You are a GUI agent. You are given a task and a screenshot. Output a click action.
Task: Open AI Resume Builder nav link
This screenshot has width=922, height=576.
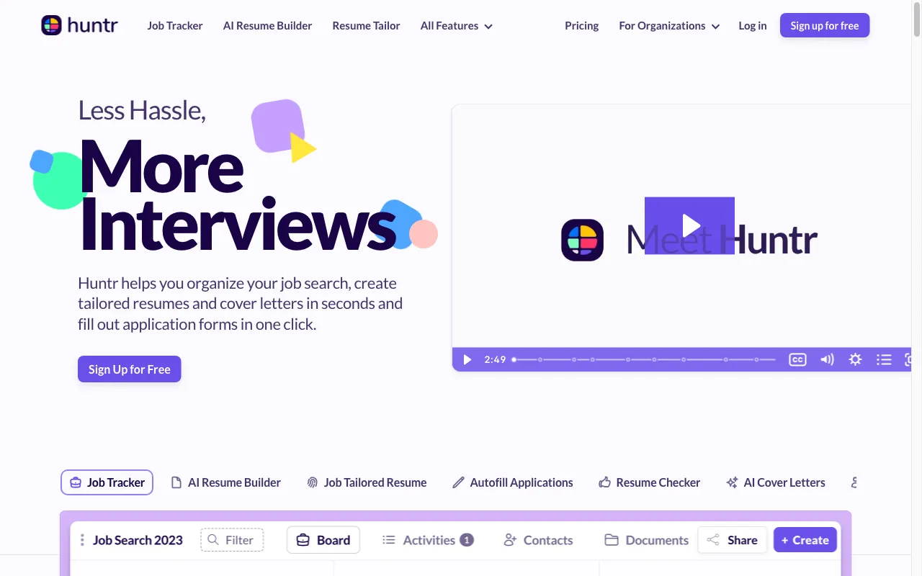pos(267,25)
